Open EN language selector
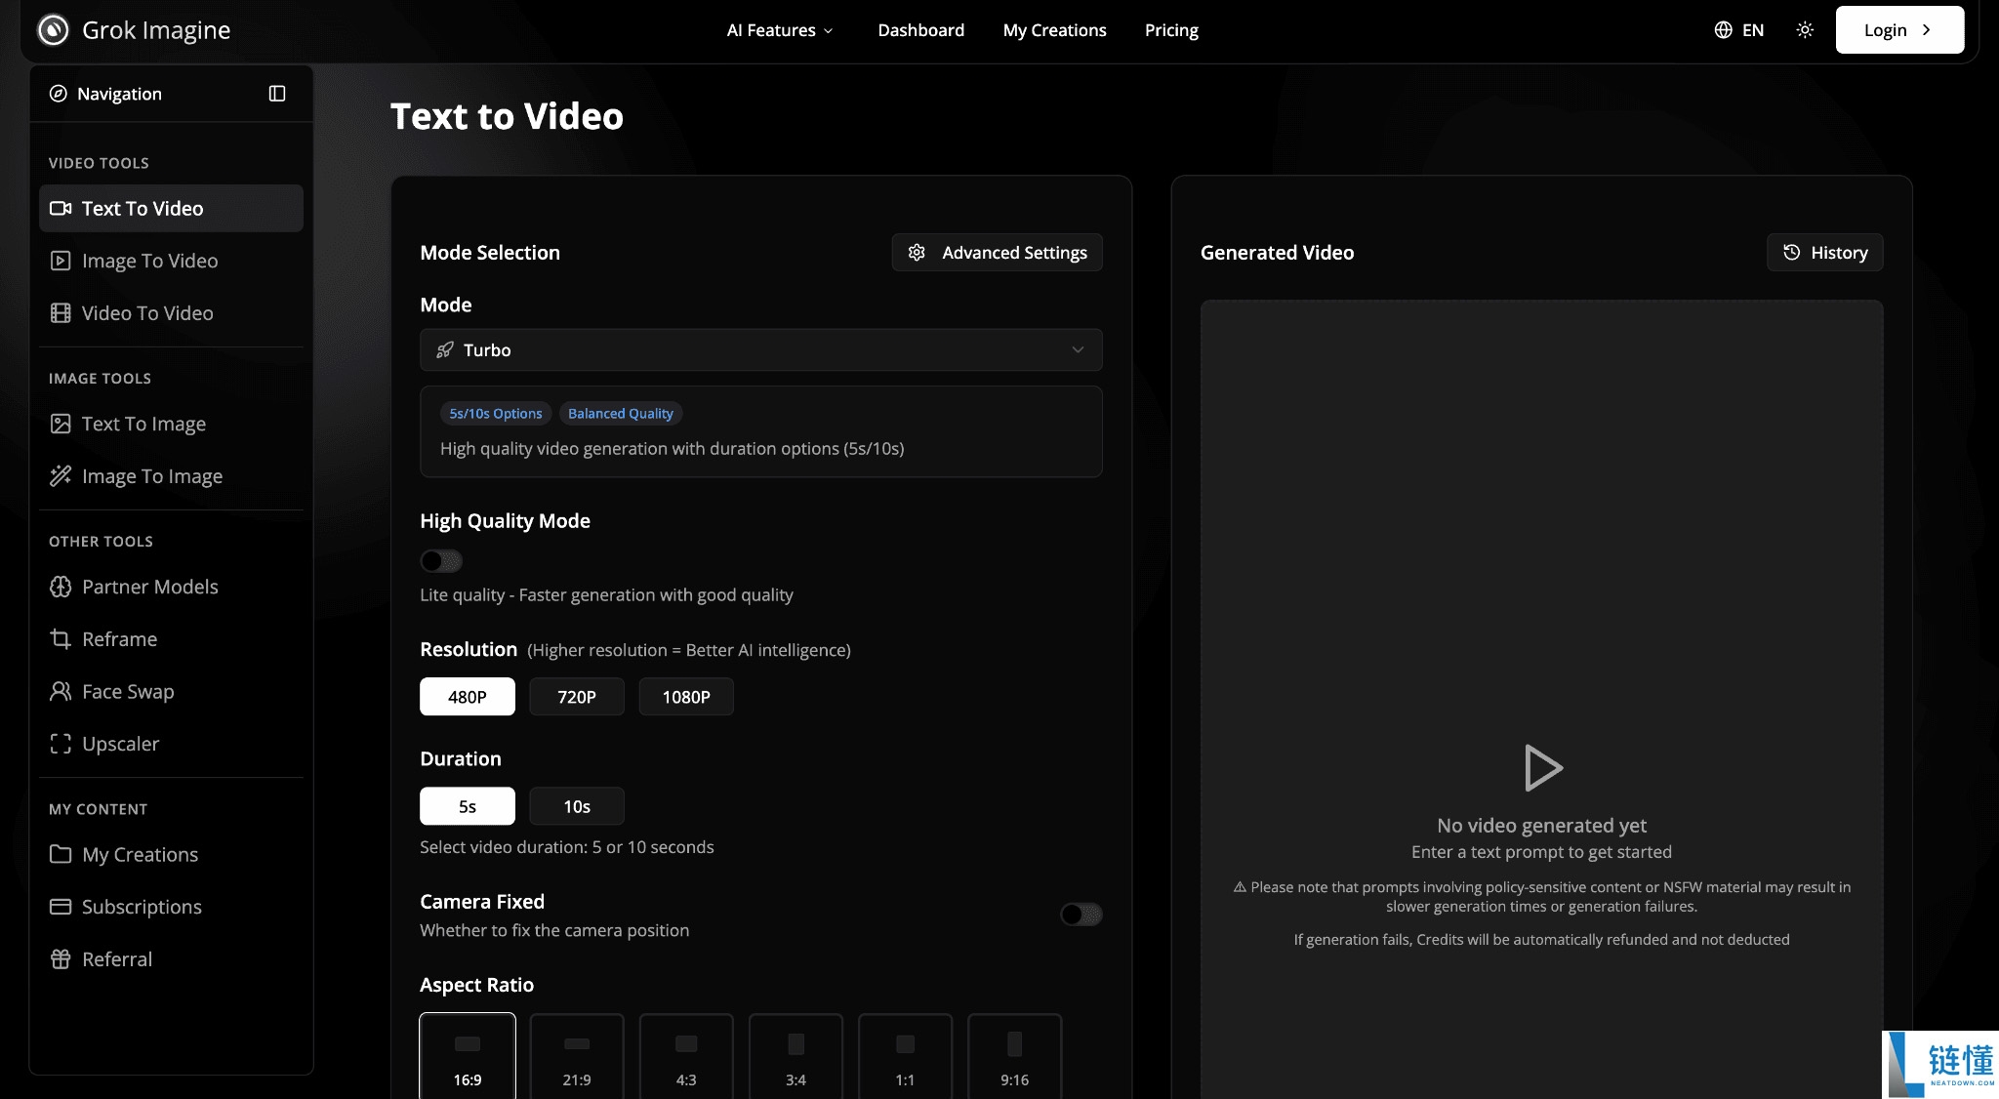The image size is (1999, 1099). click(x=1752, y=30)
